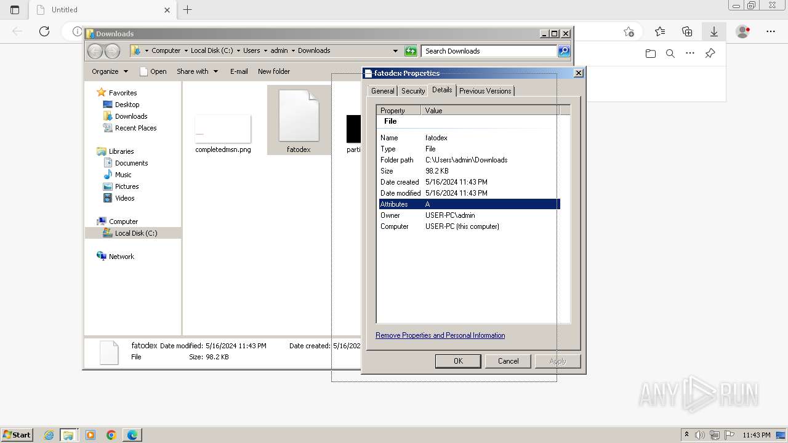This screenshot has width=788, height=443.
Task: Select Computer in the navigation pane
Action: click(123, 221)
